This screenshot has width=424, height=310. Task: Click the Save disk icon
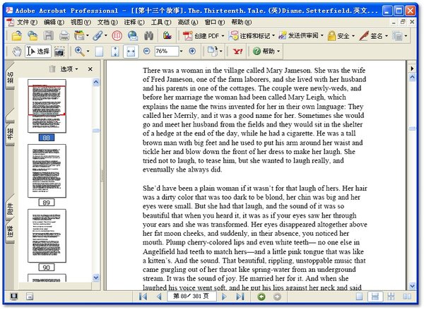[x=49, y=36]
